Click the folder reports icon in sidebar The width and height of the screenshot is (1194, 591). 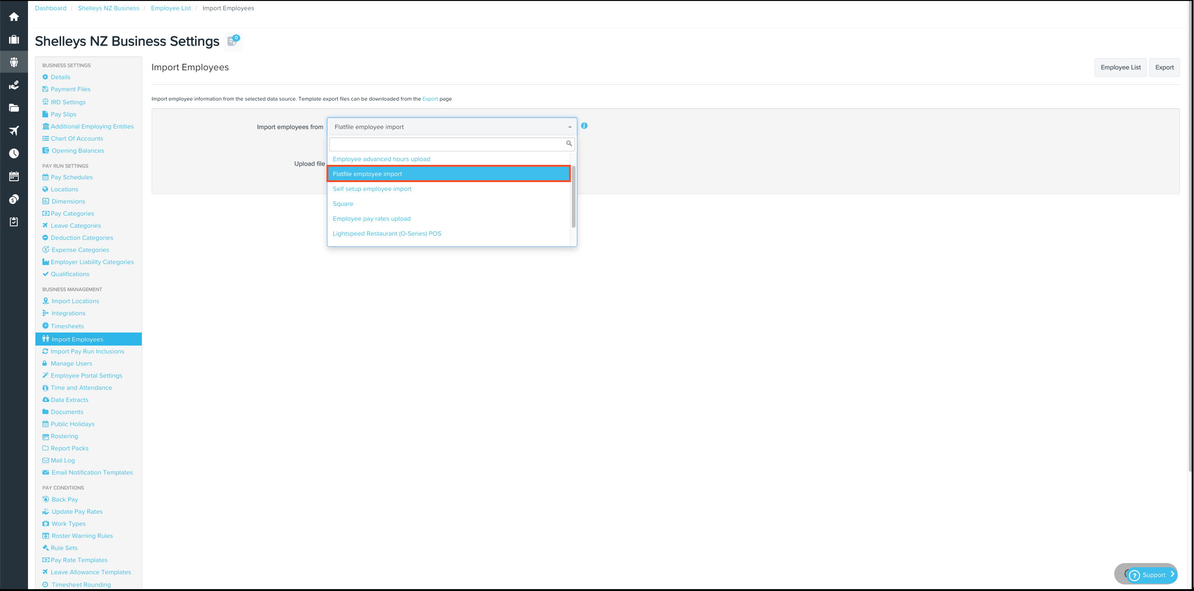point(14,108)
